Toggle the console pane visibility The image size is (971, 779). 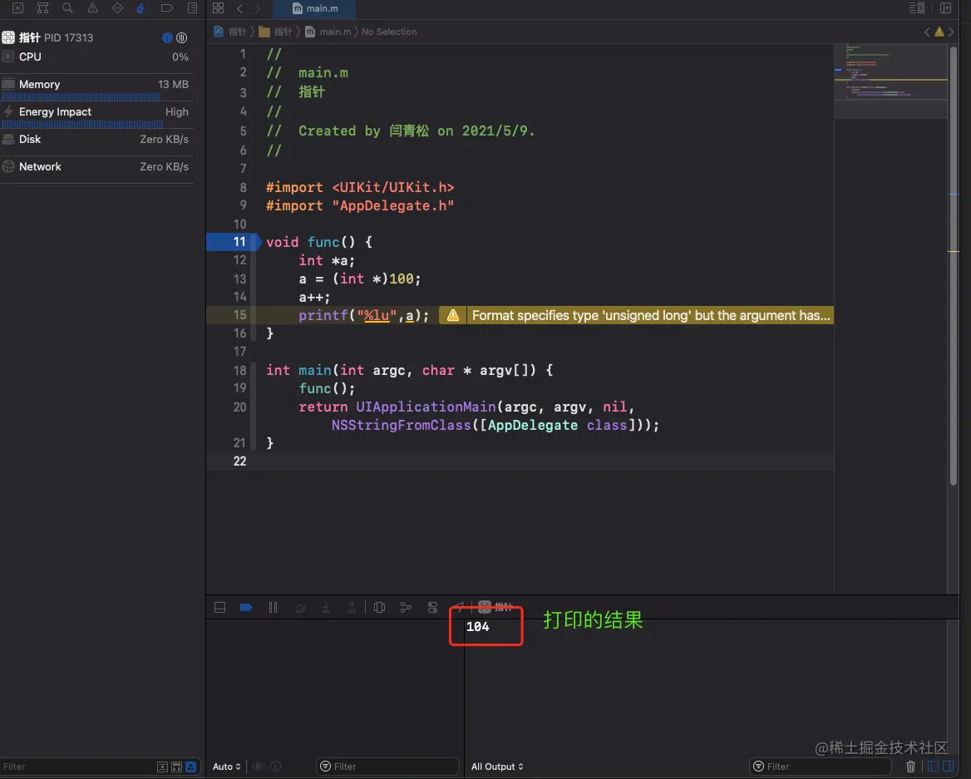(x=948, y=767)
